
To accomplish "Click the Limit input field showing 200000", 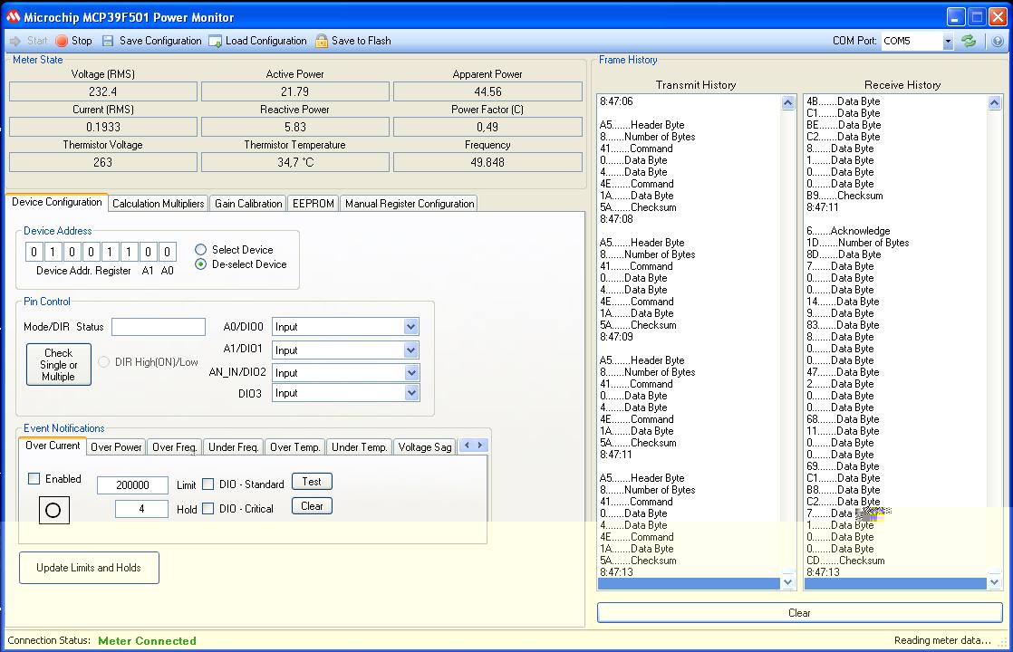I will (132, 484).
